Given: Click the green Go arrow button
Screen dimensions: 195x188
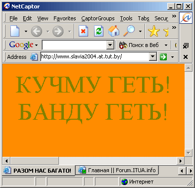Looking at the screenshot, I should coord(163,57).
